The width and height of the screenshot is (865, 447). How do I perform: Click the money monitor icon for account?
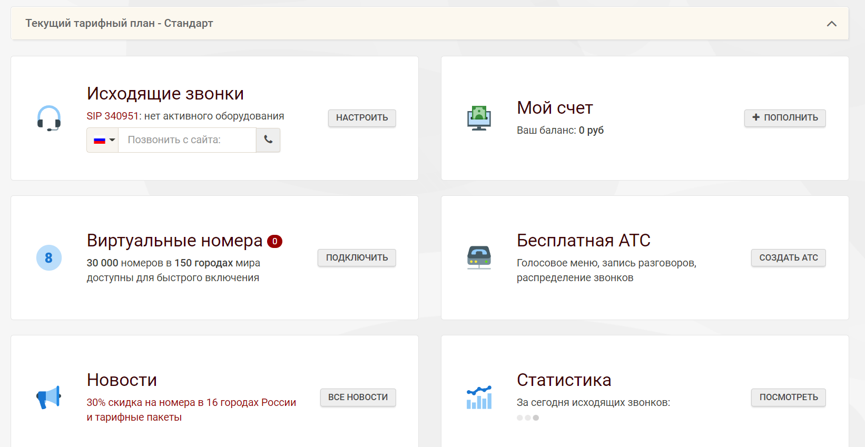click(x=479, y=118)
